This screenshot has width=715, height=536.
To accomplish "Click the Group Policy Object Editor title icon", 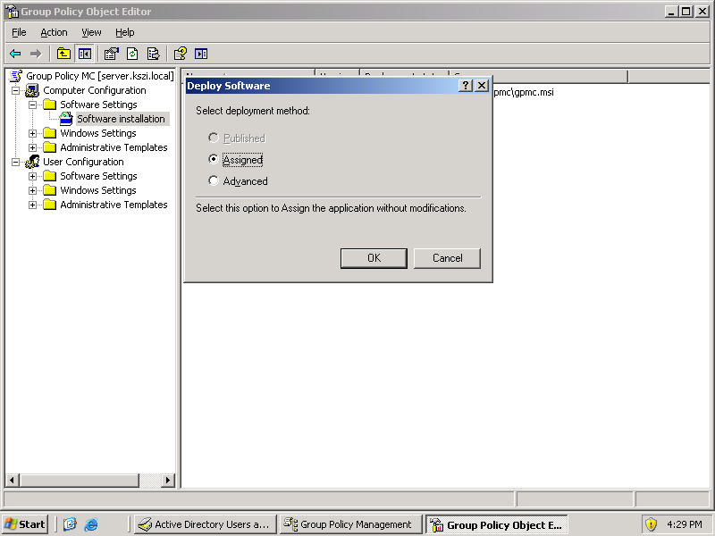I will (x=13, y=12).
